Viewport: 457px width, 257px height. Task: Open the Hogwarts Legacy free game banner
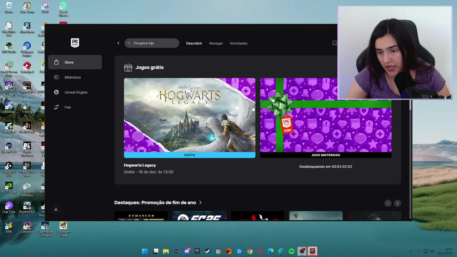pos(190,118)
